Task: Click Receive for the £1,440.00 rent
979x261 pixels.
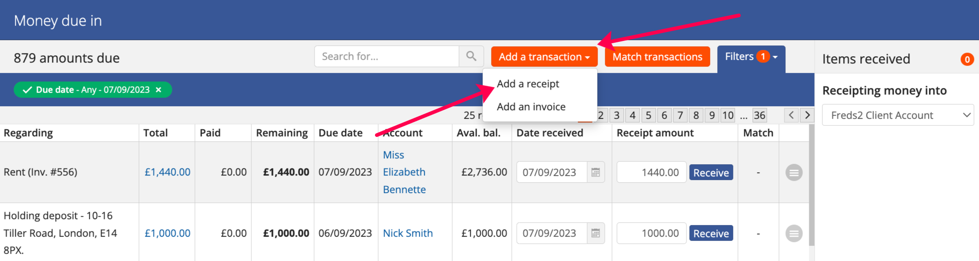Action: pos(711,173)
